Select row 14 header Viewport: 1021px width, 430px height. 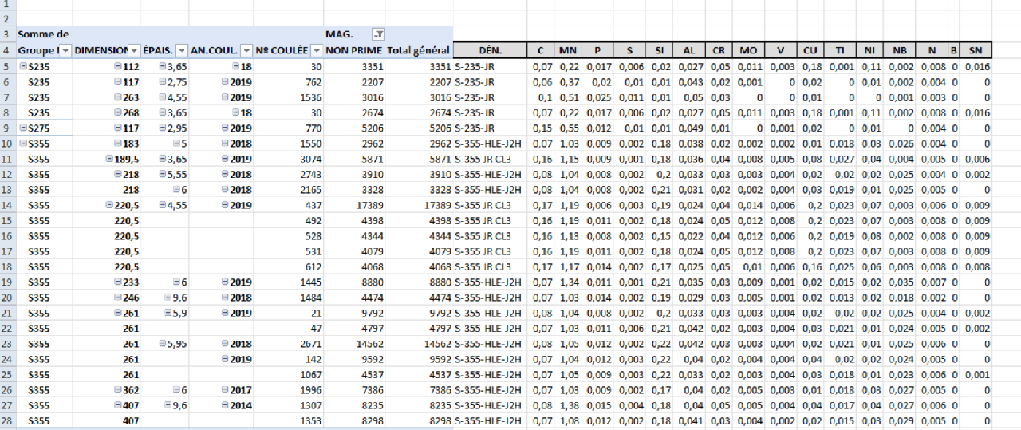[x=7, y=205]
